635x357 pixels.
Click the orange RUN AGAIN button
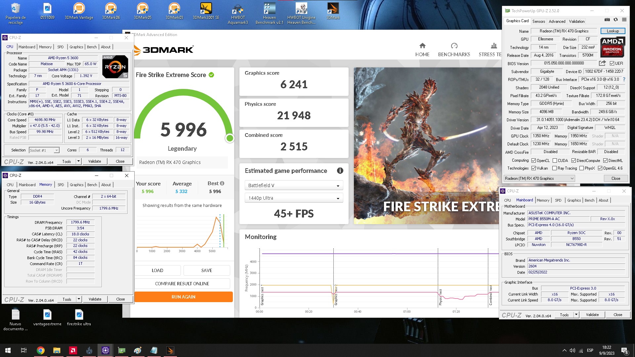click(184, 297)
